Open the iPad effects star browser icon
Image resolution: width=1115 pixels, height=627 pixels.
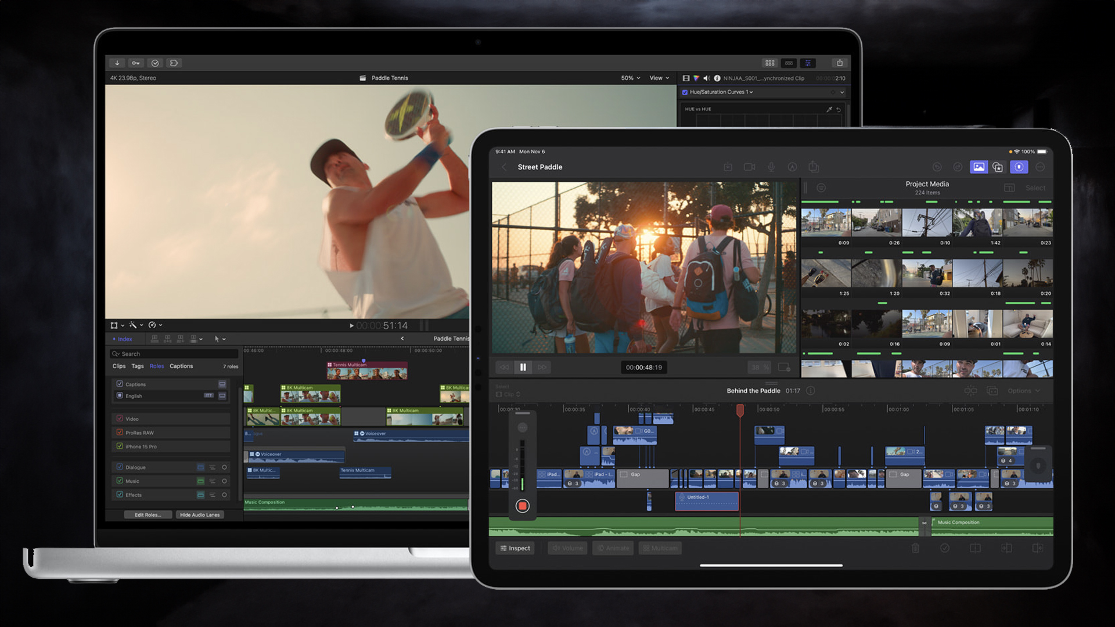998,167
